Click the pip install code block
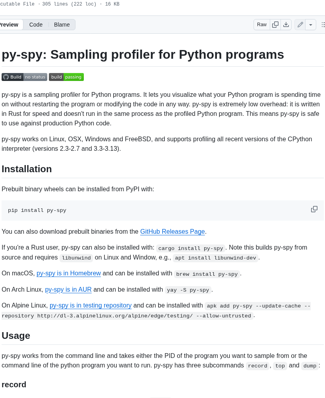This screenshot has width=325, height=398. point(37,210)
